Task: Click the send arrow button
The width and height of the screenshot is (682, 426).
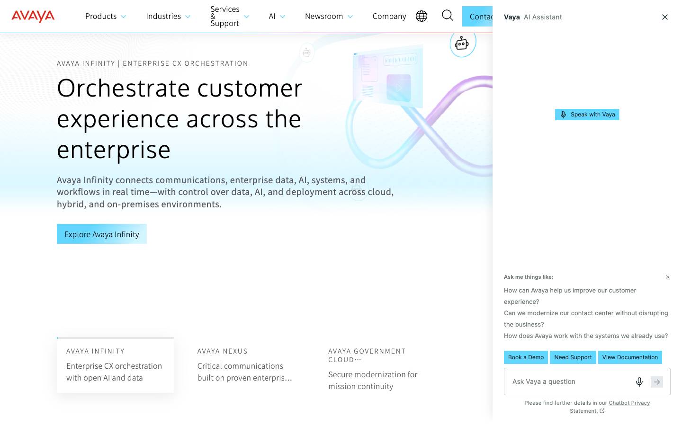Action: click(657, 382)
